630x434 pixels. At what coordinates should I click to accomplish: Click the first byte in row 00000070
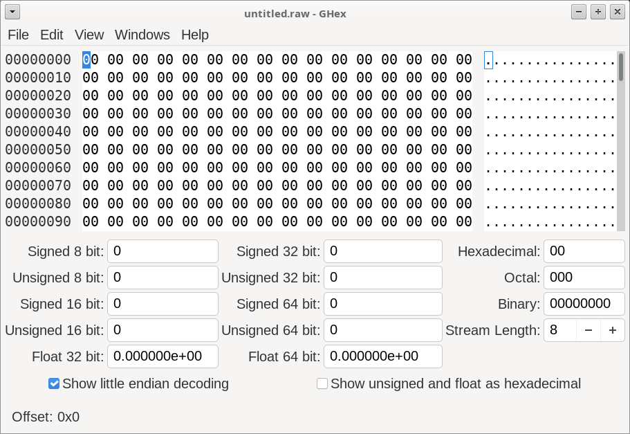tap(91, 186)
